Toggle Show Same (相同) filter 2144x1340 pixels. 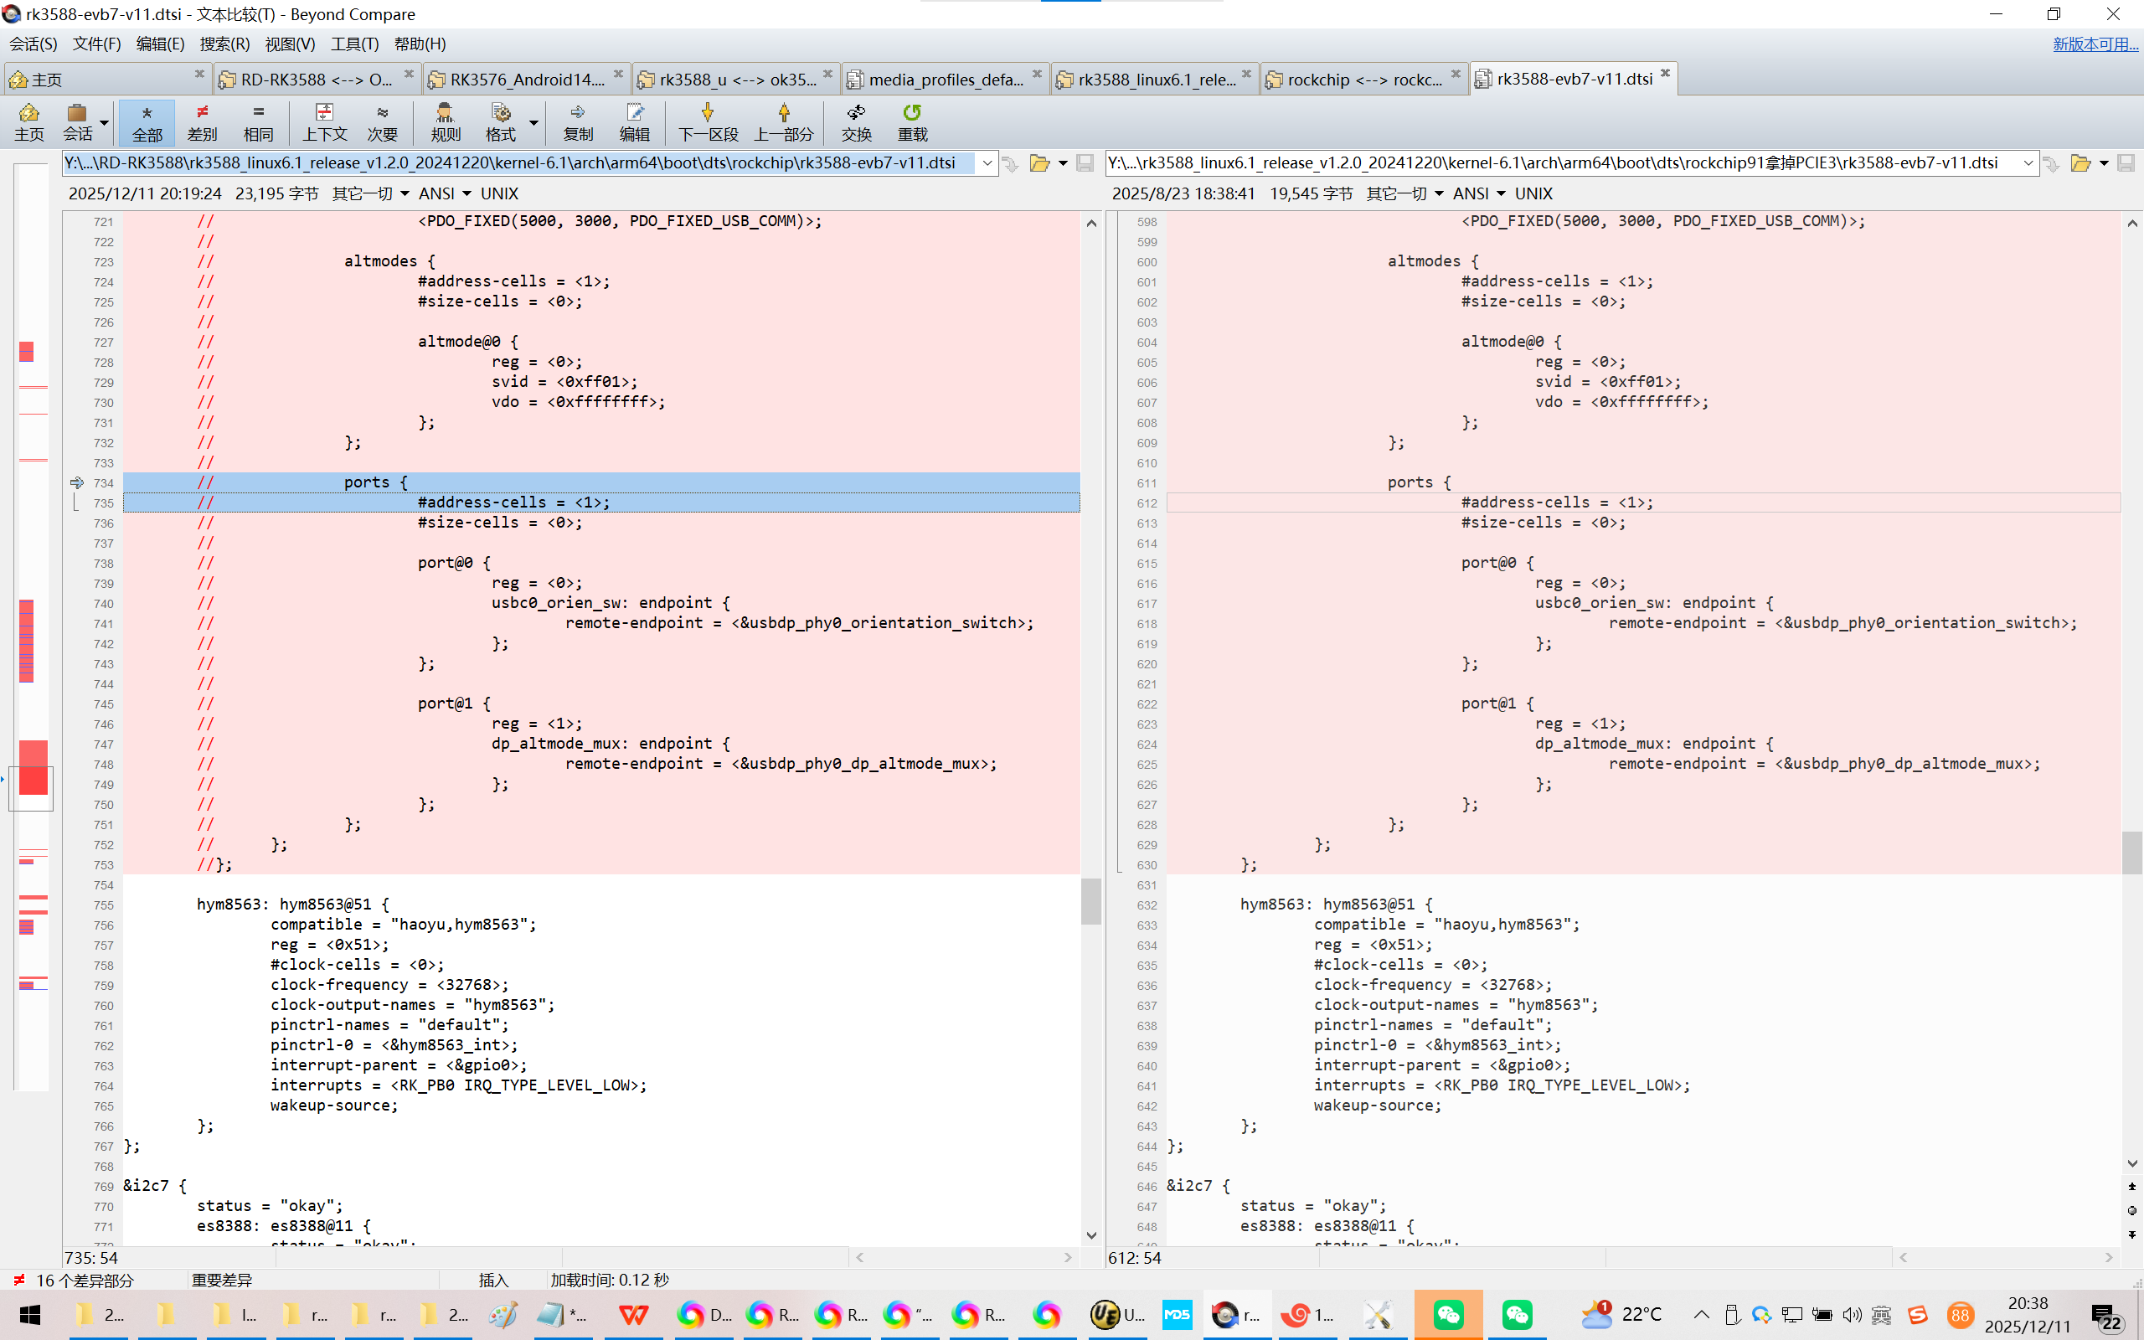tap(258, 121)
